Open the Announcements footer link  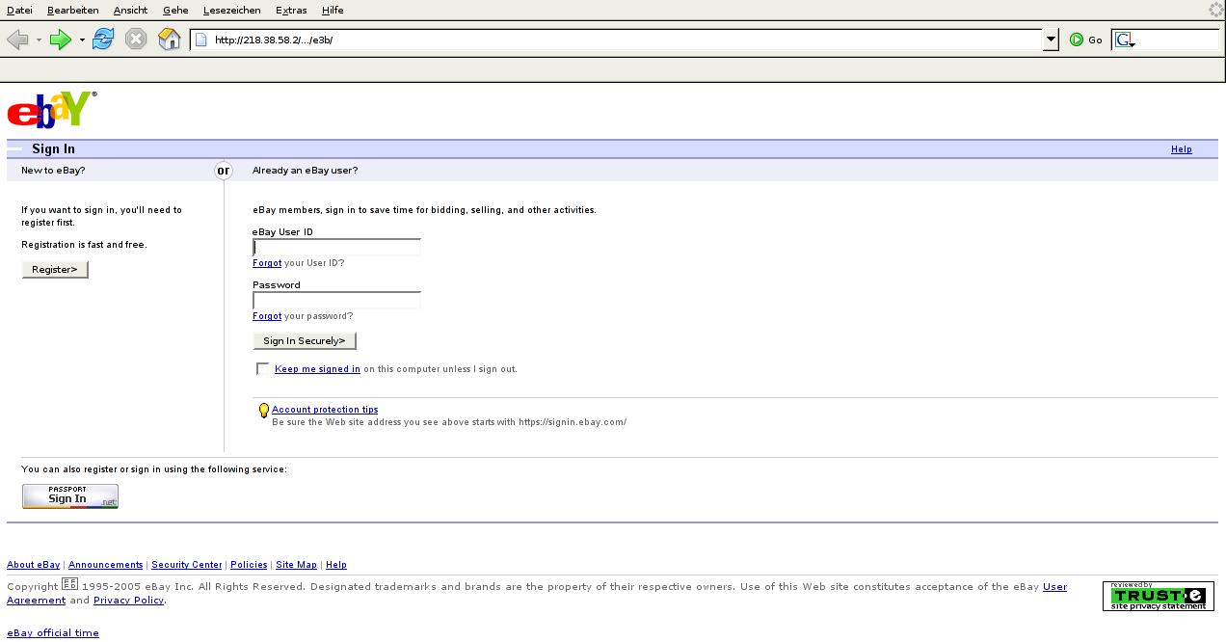tap(106, 565)
